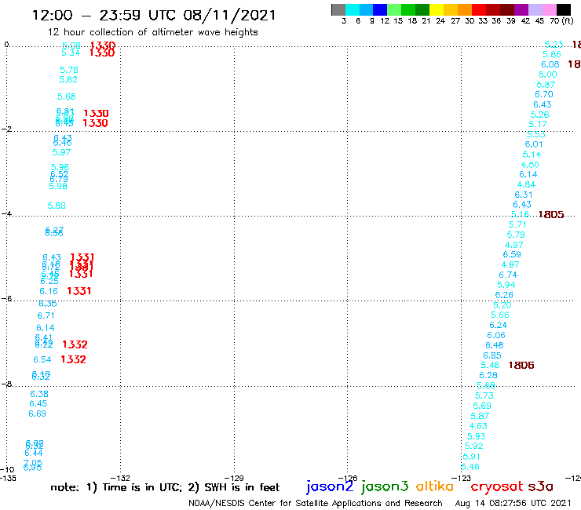Viewport: 581px width, 510px height.
Task: Click the wave height 6.69
Action: pyautogui.click(x=37, y=413)
